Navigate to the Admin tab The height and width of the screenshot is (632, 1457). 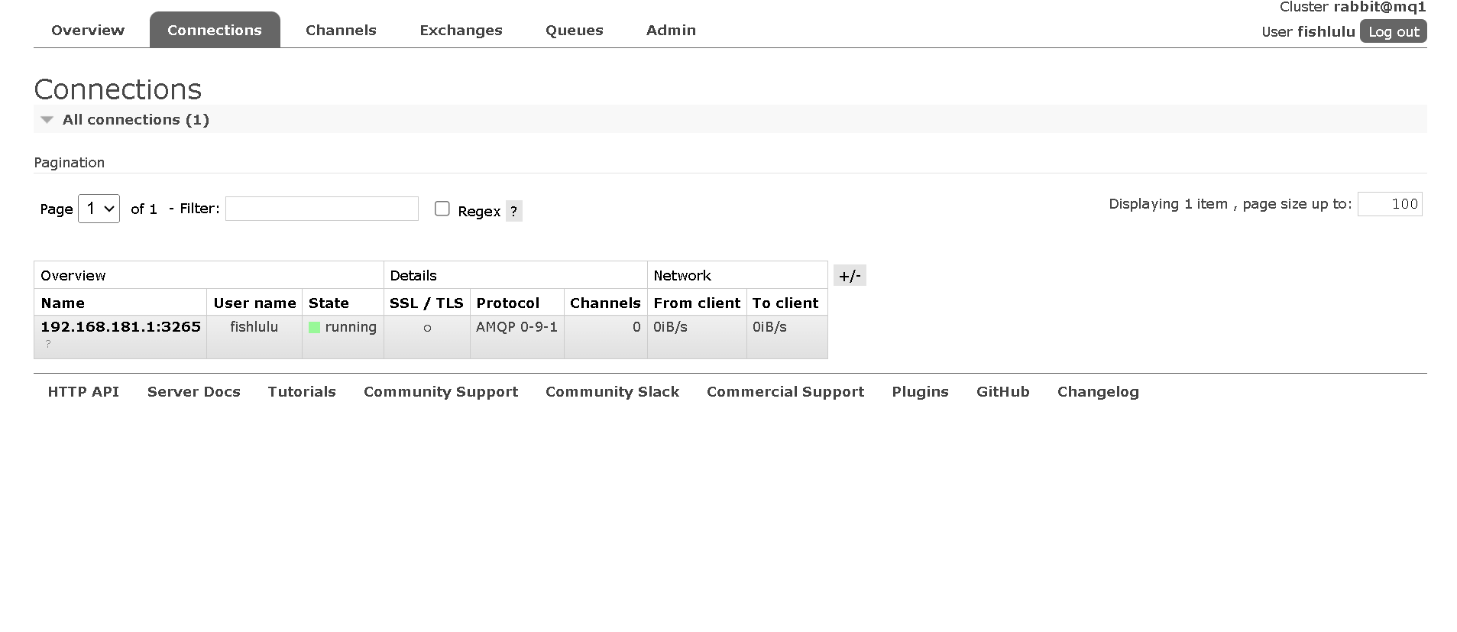[671, 31]
